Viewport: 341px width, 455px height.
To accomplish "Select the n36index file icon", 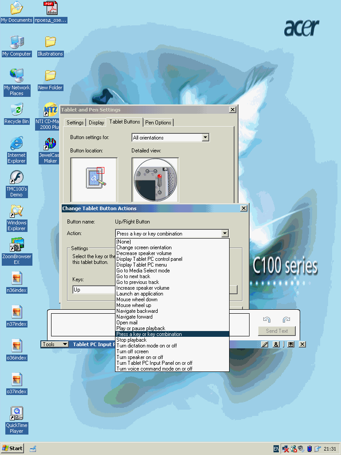I will point(16,278).
